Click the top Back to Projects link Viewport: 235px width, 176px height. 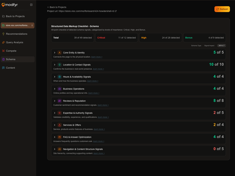click(x=57, y=7)
